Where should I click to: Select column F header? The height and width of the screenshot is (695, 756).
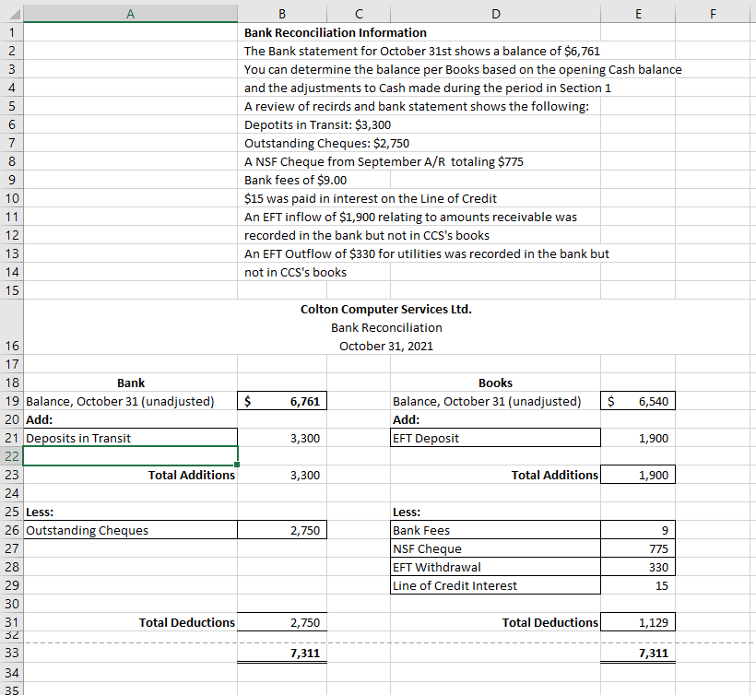713,13
